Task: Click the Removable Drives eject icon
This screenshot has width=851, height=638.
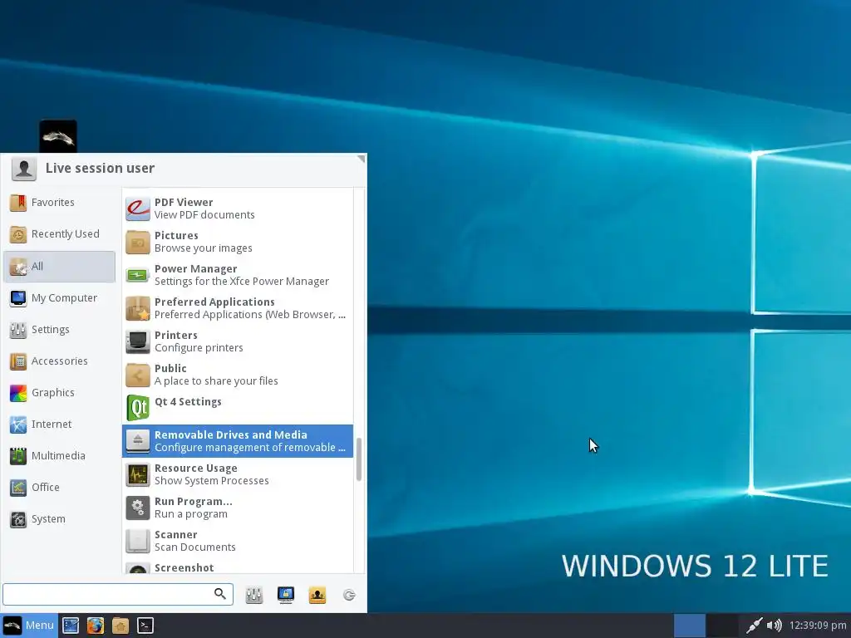Action: 138,441
